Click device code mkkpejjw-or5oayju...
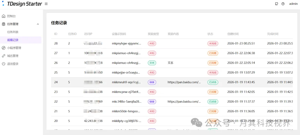Screen dimensions: 300x135 point(126,73)
